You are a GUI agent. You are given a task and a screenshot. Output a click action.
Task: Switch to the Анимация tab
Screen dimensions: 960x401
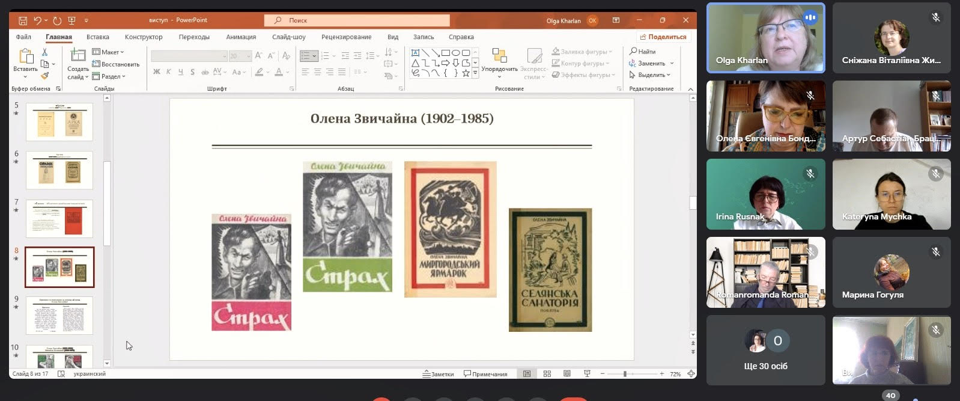point(241,37)
